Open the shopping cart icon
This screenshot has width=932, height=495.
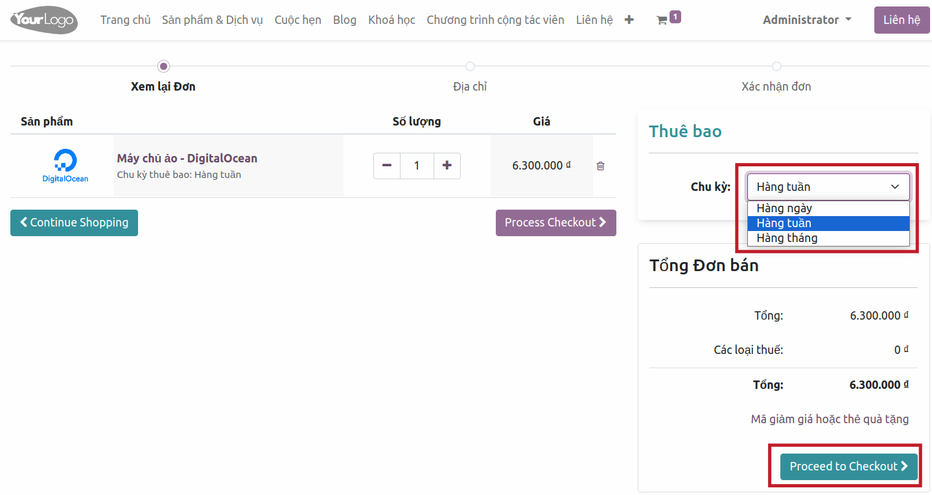(x=662, y=20)
